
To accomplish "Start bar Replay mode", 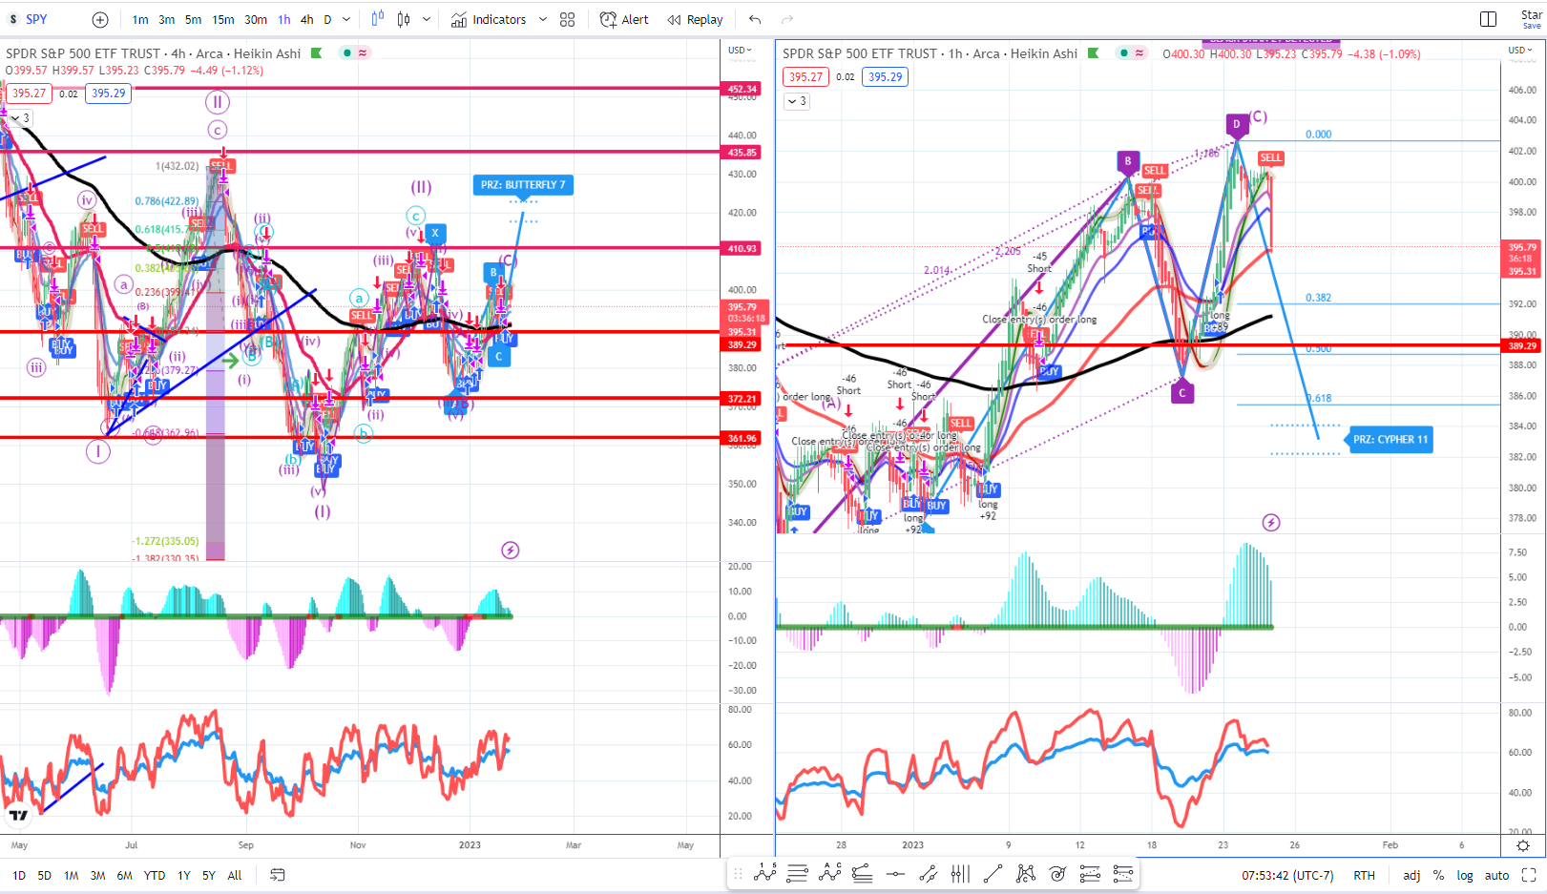I will click(x=696, y=19).
